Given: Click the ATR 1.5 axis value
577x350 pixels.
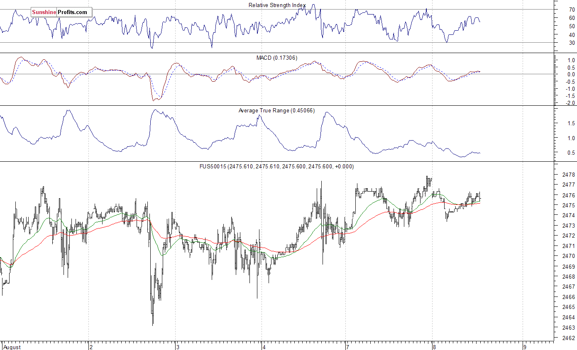Looking at the screenshot, I should [x=571, y=124].
